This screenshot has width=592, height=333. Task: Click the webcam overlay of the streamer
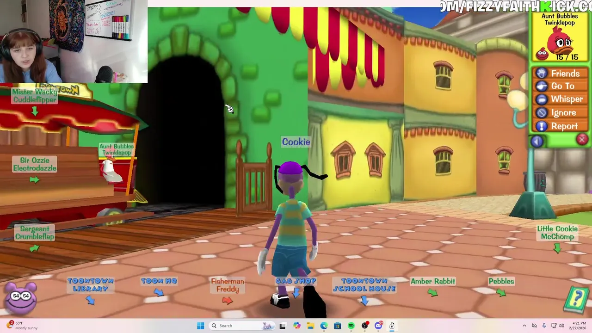point(74,42)
